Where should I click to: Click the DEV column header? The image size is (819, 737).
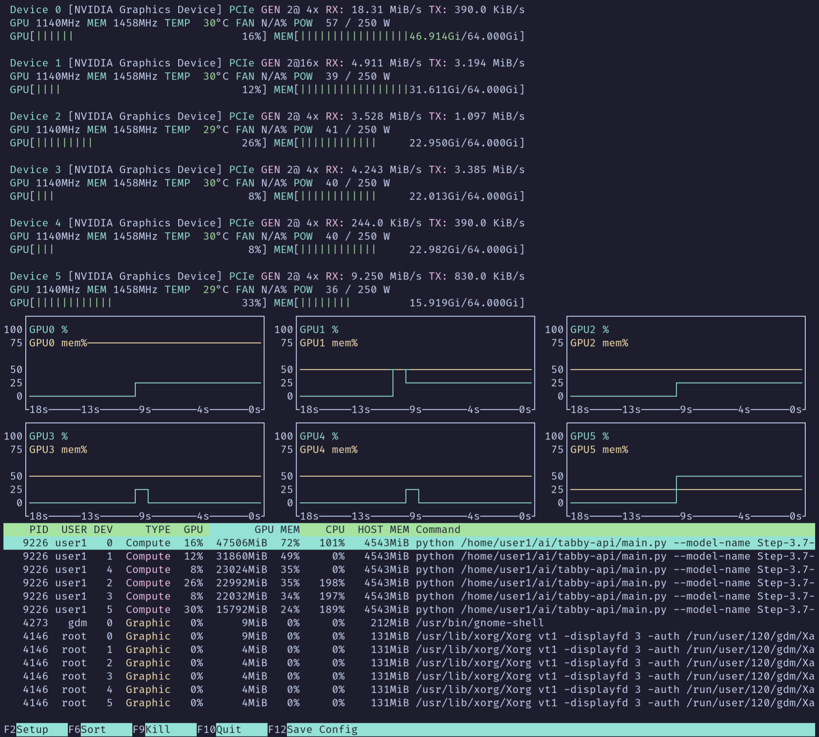[103, 529]
